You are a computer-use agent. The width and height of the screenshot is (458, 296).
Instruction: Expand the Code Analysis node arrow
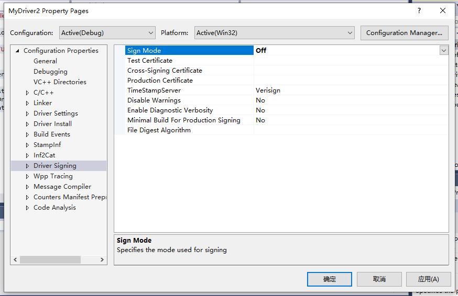pos(27,208)
